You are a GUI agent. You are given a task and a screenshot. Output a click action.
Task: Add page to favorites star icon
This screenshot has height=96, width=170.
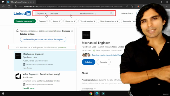pos(132,6)
